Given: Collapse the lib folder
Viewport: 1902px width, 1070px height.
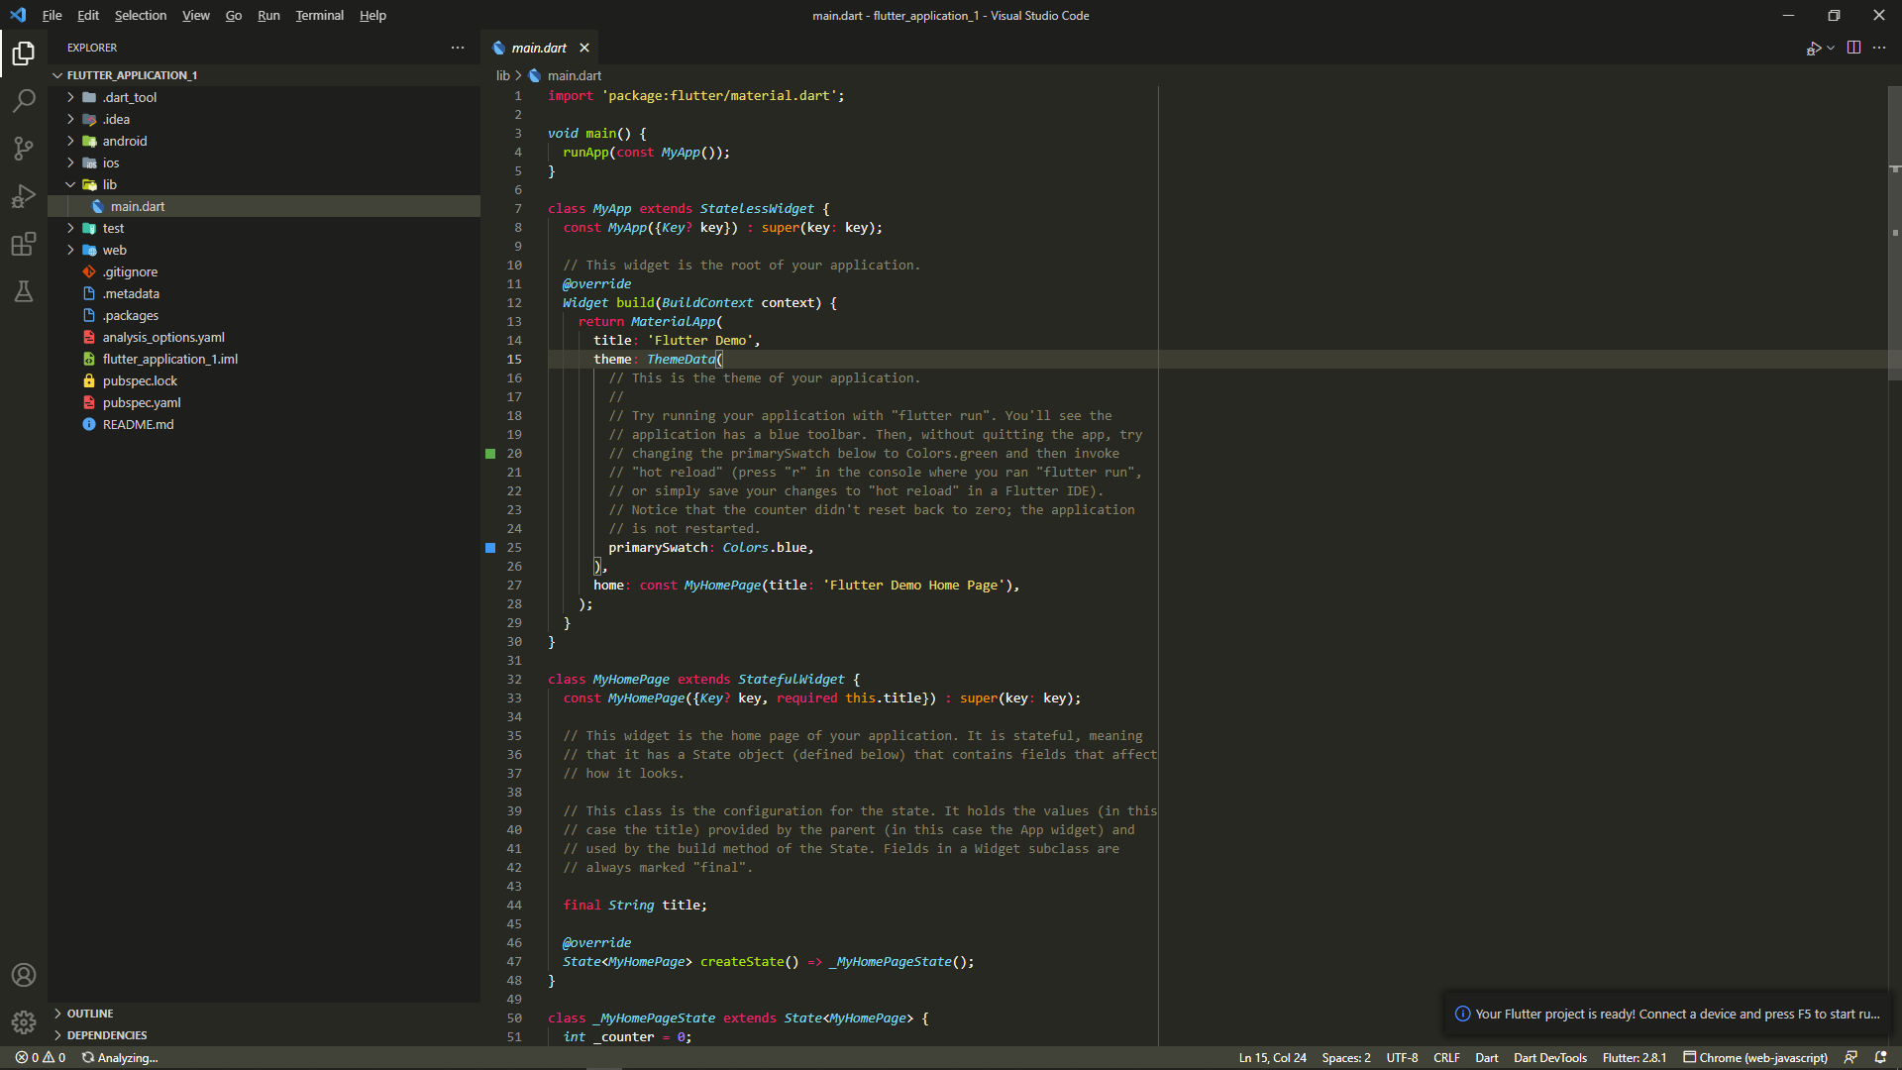Looking at the screenshot, I should [109, 184].
